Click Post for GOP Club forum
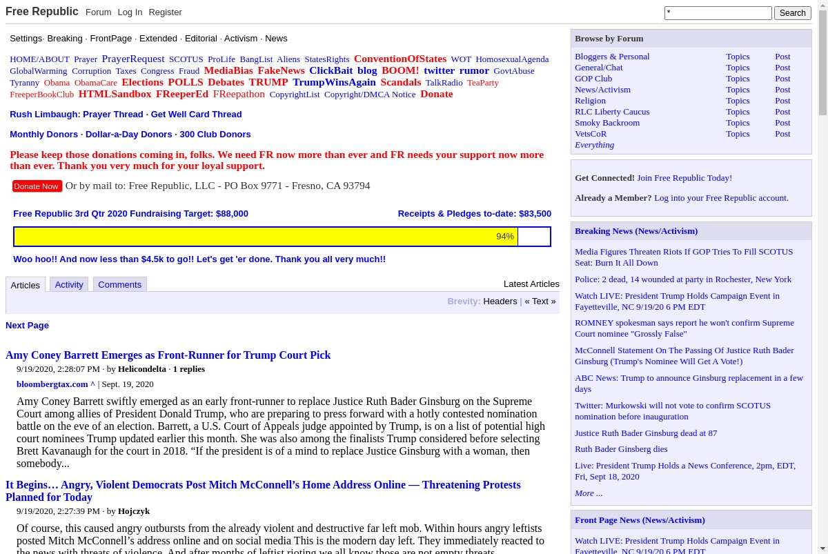This screenshot has width=828, height=554. [782, 79]
